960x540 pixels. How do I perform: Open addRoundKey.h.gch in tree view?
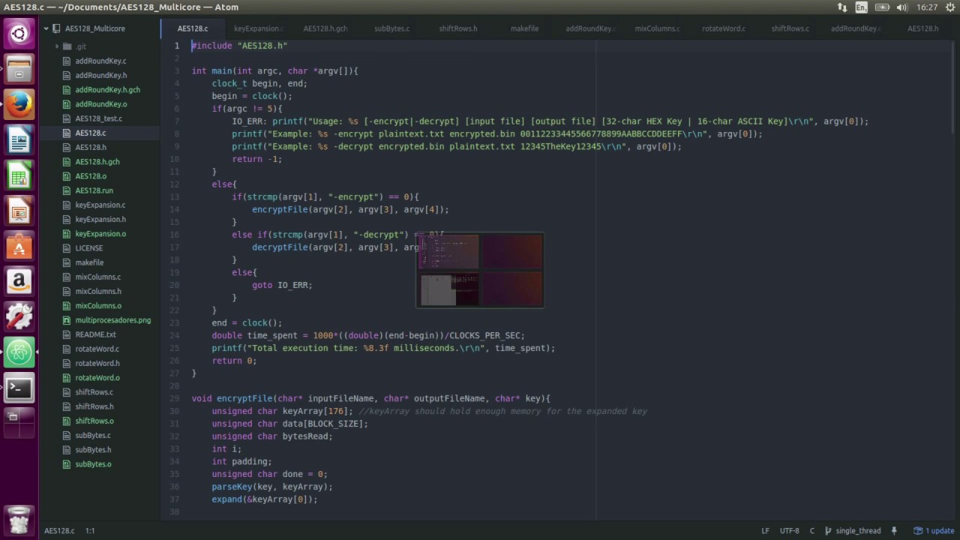[x=107, y=90]
